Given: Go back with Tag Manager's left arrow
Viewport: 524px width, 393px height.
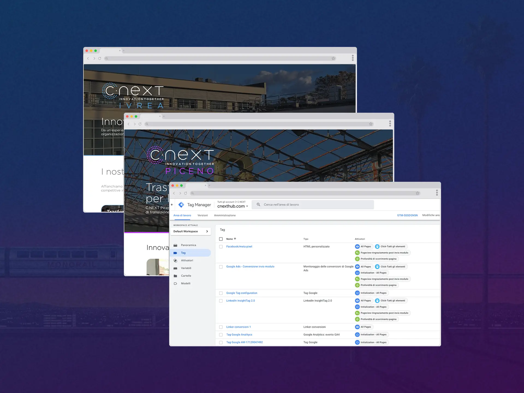Looking at the screenshot, I should [172, 205].
